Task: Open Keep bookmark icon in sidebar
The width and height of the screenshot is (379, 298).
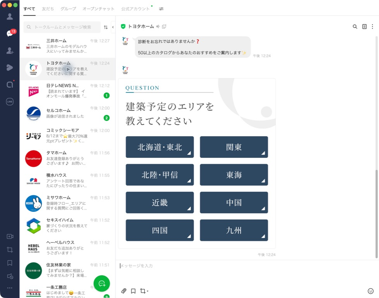Action: 10,263
